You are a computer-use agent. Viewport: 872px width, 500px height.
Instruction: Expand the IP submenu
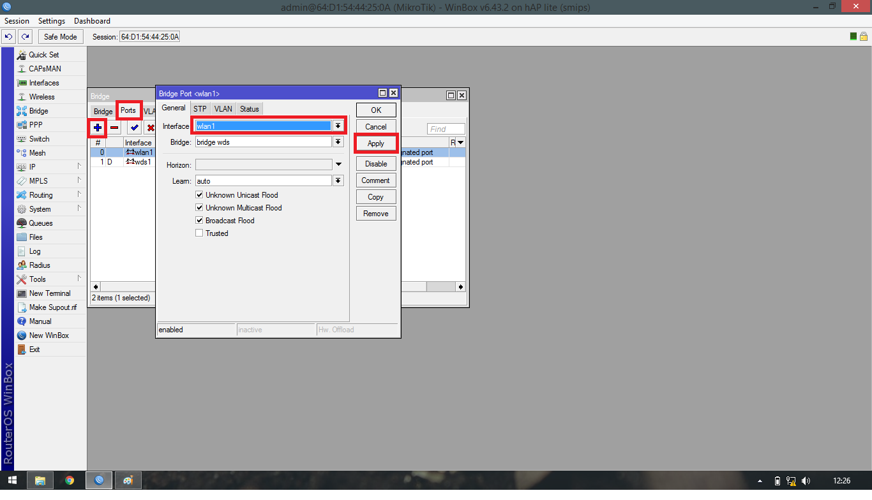(80, 167)
